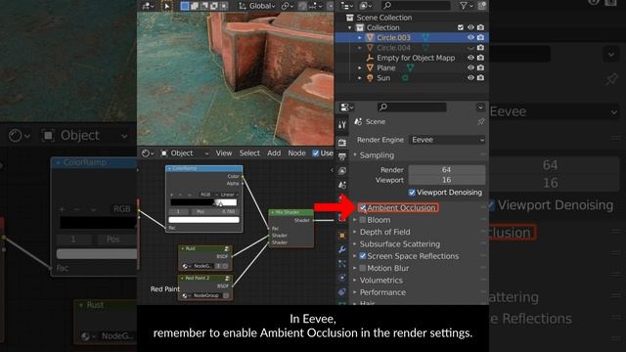Click the Viewport samples field 16
This screenshot has height=352, width=626.
[x=447, y=180]
